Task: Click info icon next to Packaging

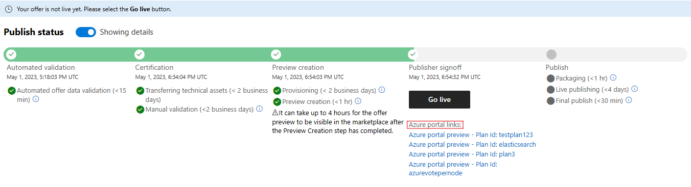Action: click(x=613, y=78)
